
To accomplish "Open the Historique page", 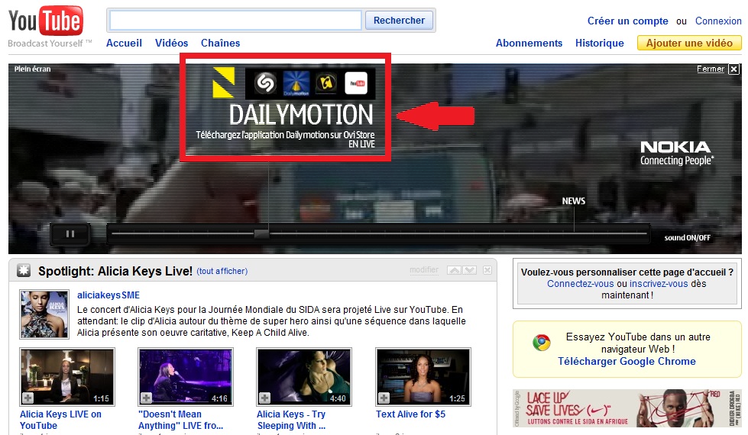I will [600, 43].
